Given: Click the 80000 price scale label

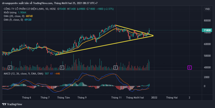Looking at the screenshot, I should point(207,21).
